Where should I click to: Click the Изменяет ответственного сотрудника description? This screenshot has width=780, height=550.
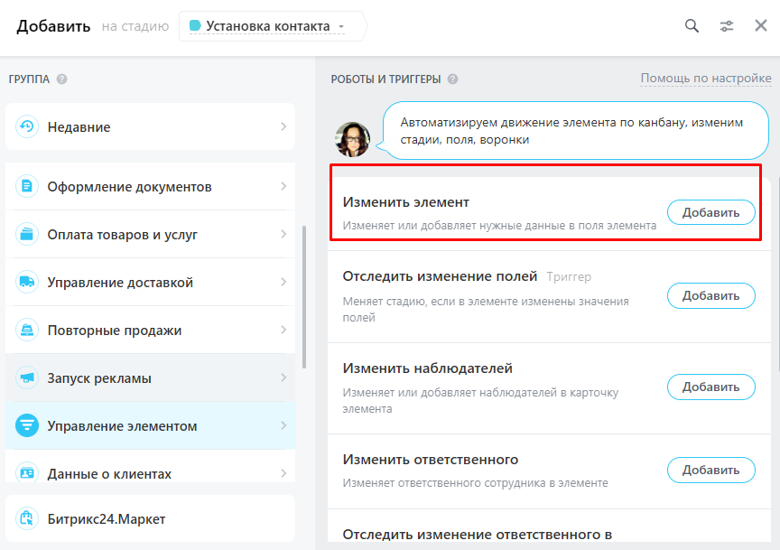[x=475, y=483]
